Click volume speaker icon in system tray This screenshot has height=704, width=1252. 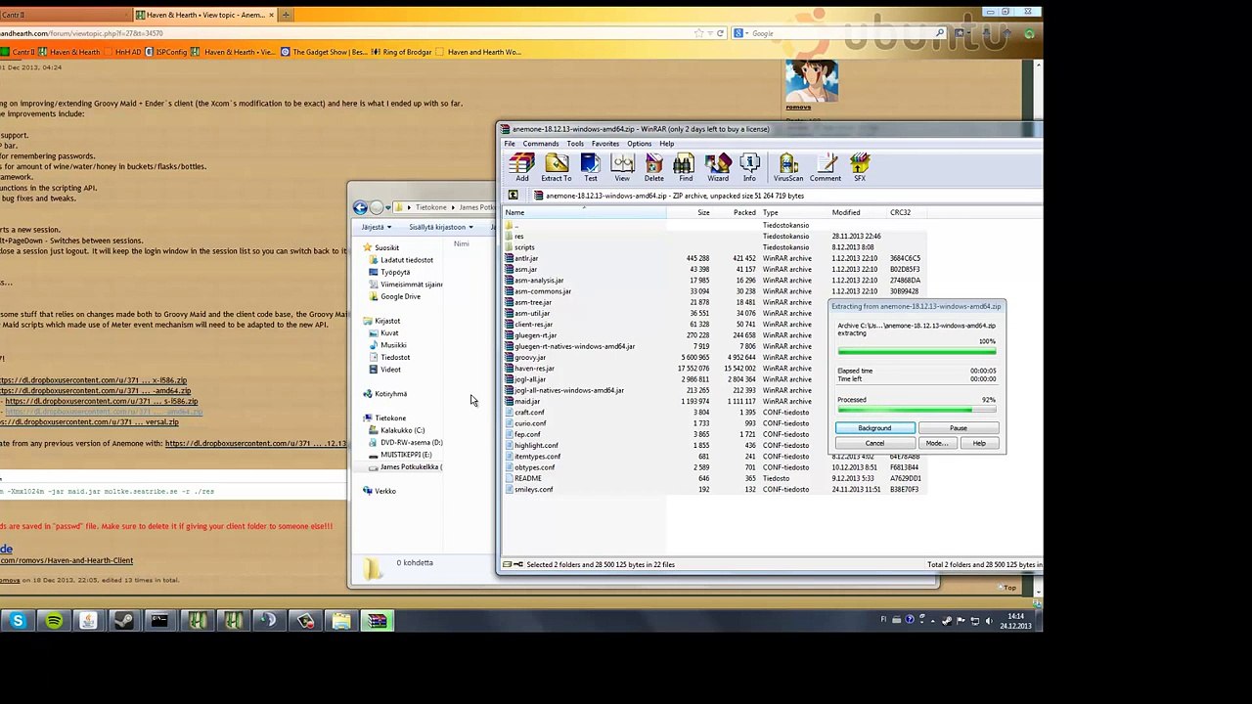tap(988, 620)
